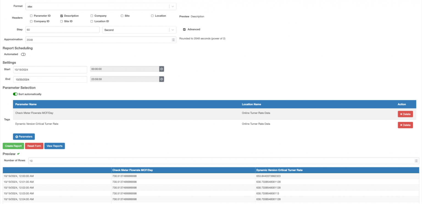Disable the Sort automatically toggle
This screenshot has height=204, width=422.
point(15,94)
